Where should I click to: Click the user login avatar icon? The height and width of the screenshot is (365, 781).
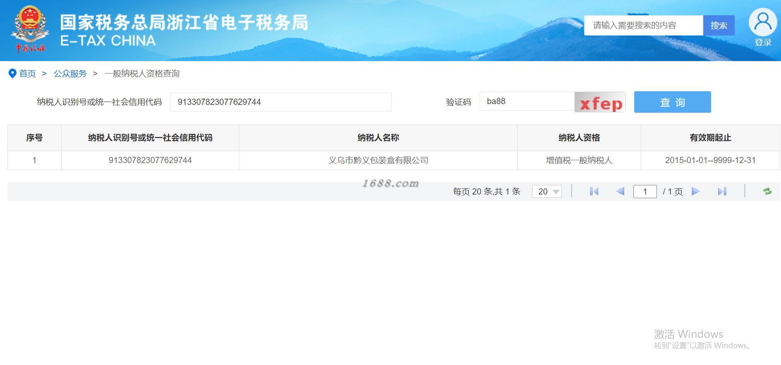(x=763, y=22)
